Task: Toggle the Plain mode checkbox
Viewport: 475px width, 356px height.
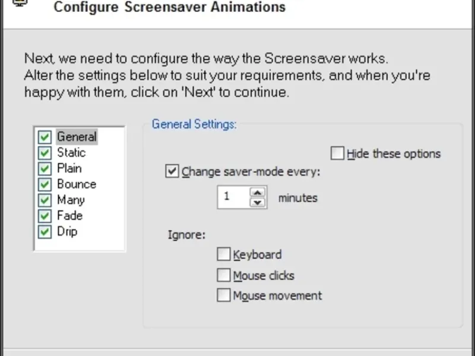Action: pos(45,169)
